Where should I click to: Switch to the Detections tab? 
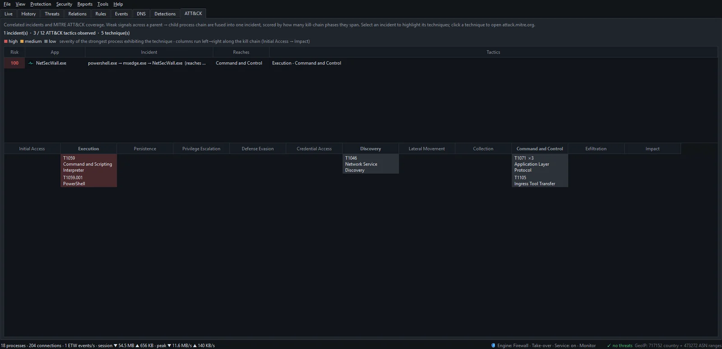[165, 14]
